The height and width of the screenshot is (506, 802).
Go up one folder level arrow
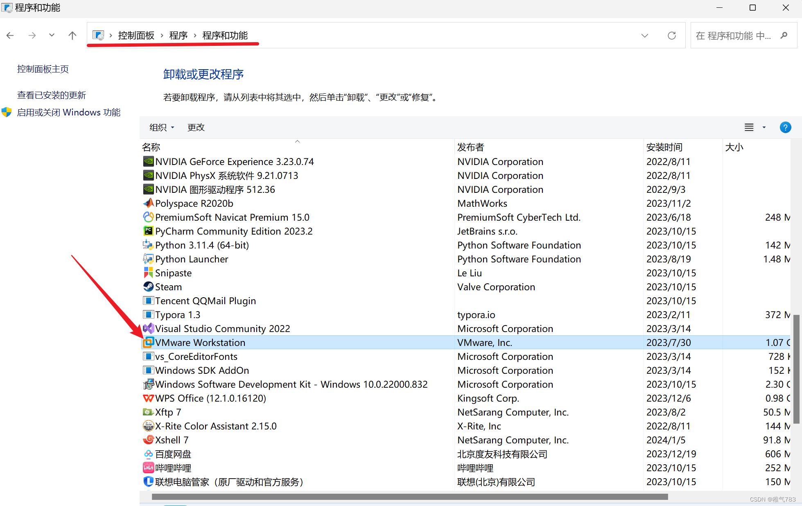(72, 36)
